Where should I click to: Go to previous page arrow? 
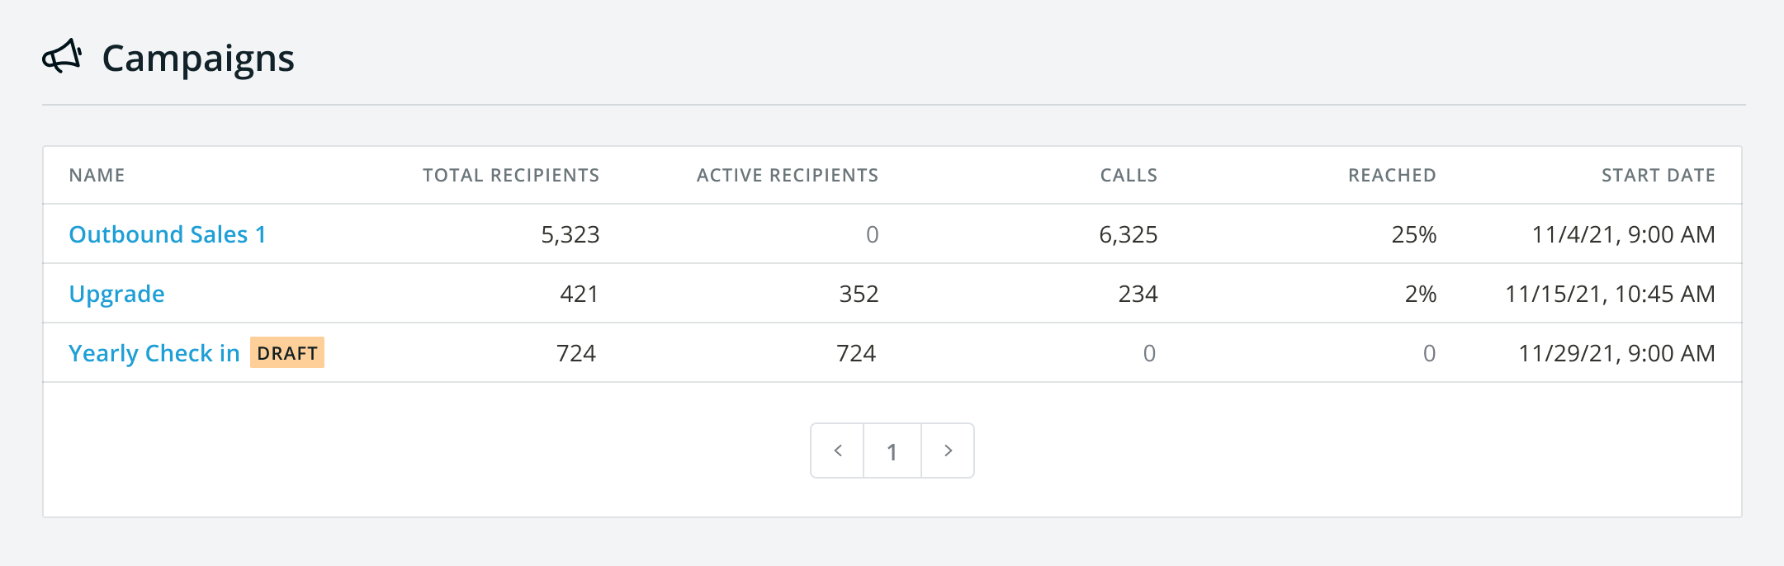(x=837, y=450)
